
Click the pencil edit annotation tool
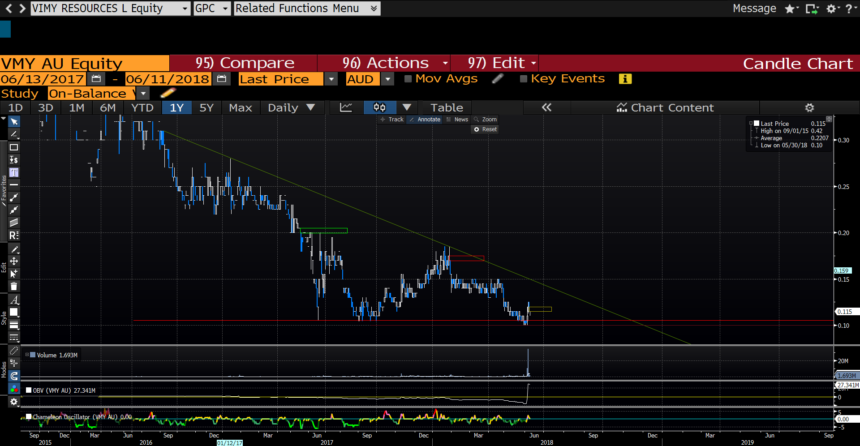[x=14, y=249]
